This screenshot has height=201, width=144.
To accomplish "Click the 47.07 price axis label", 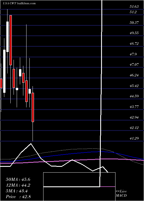I will click(134, 65).
